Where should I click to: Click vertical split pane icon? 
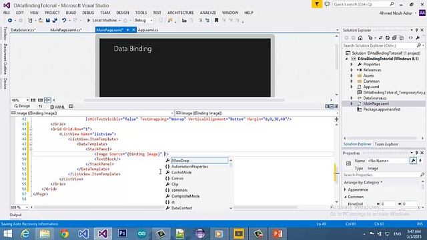tap(327, 107)
